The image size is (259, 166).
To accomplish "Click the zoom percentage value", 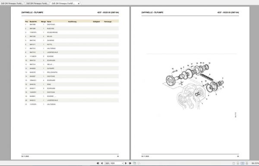I will (x=255, y=163).
